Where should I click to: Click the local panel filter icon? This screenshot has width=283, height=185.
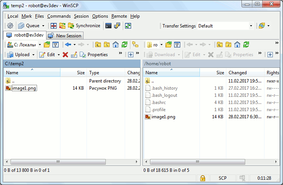tap(56, 44)
